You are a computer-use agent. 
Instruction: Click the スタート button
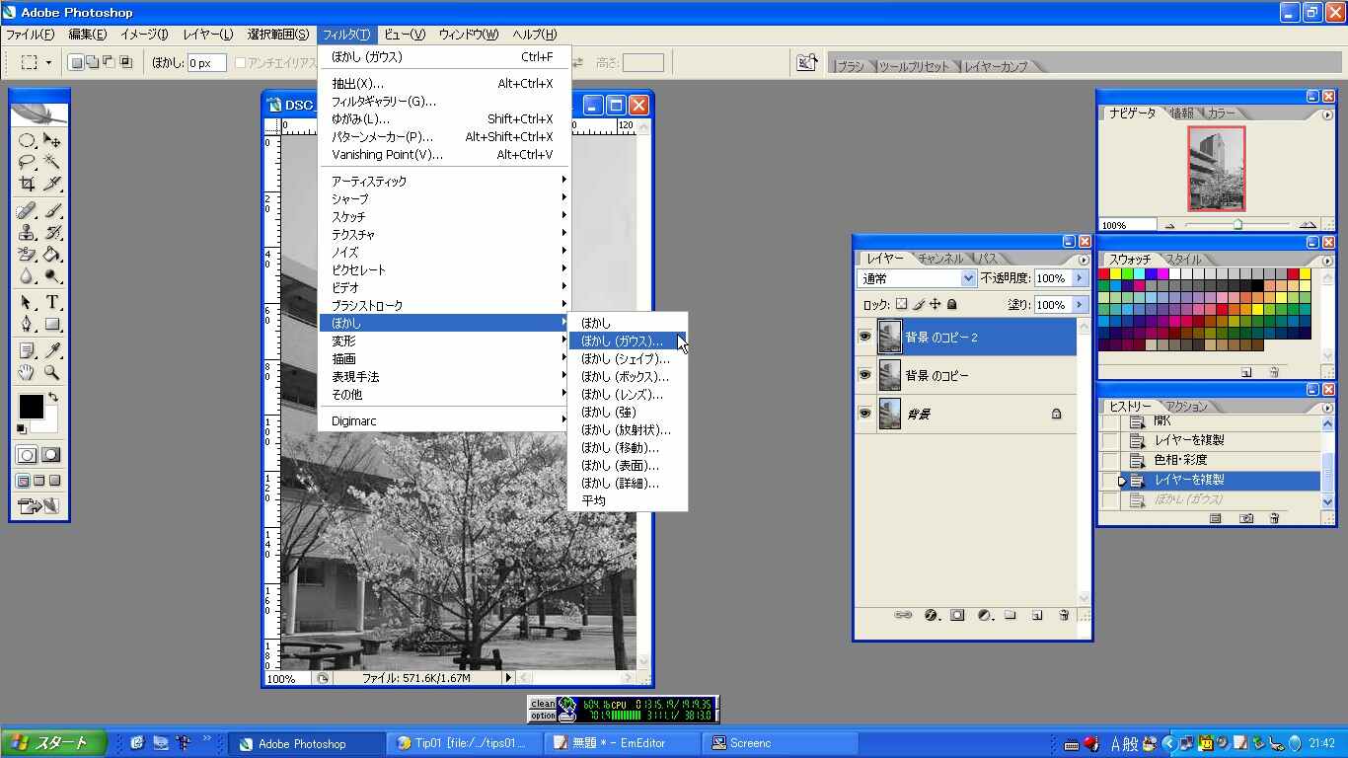point(53,743)
